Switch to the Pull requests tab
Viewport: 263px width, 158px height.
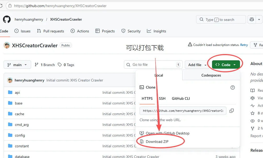(x=50, y=31)
